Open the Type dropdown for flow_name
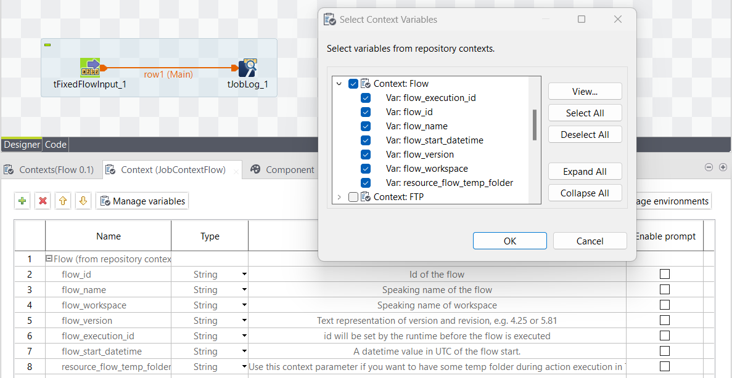Screen dimensions: 732x378 (x=244, y=289)
